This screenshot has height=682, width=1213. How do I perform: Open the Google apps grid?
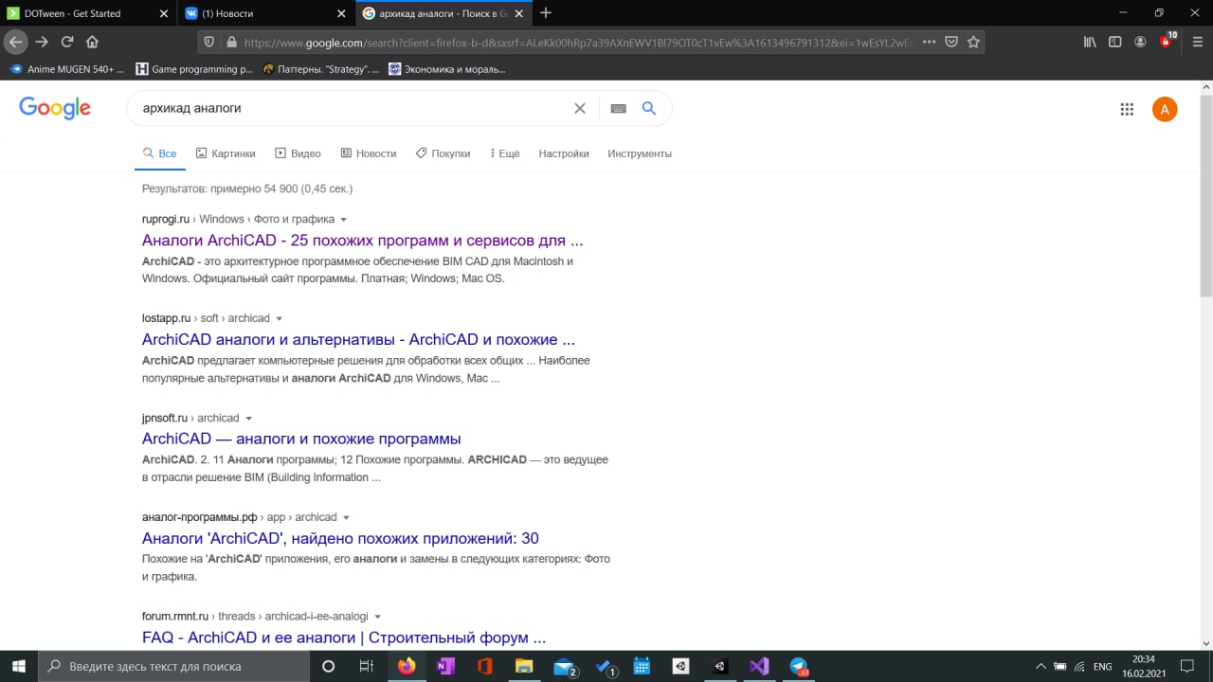pos(1127,109)
